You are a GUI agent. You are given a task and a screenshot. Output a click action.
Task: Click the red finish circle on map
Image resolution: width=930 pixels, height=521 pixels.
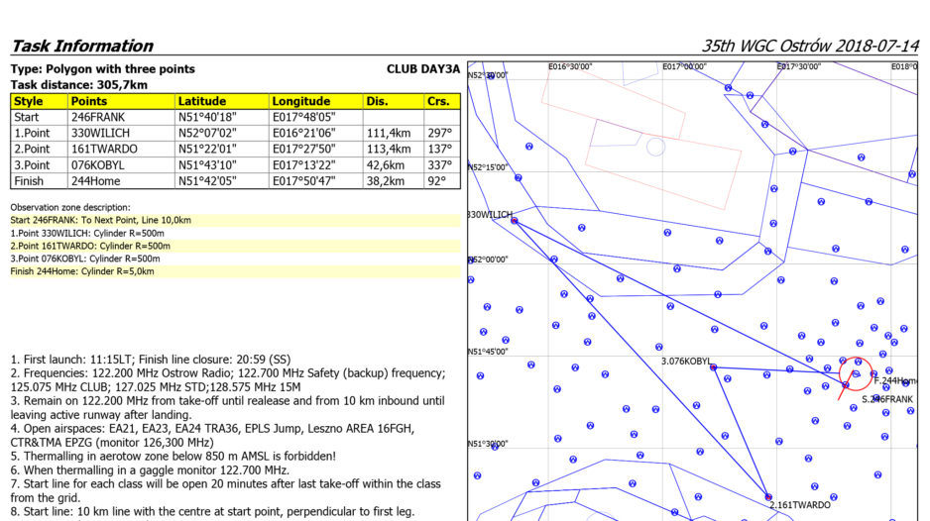coord(856,373)
